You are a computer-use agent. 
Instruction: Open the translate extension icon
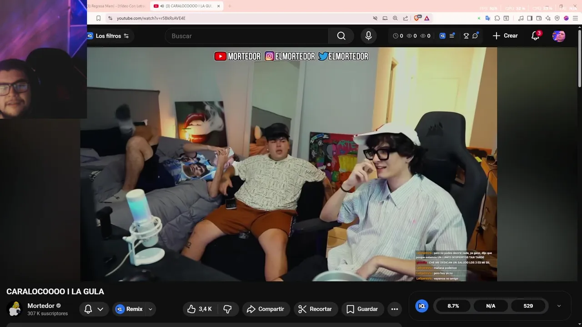(487, 18)
